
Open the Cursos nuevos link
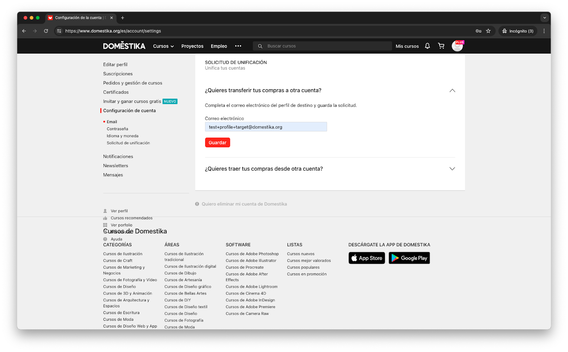(301, 254)
